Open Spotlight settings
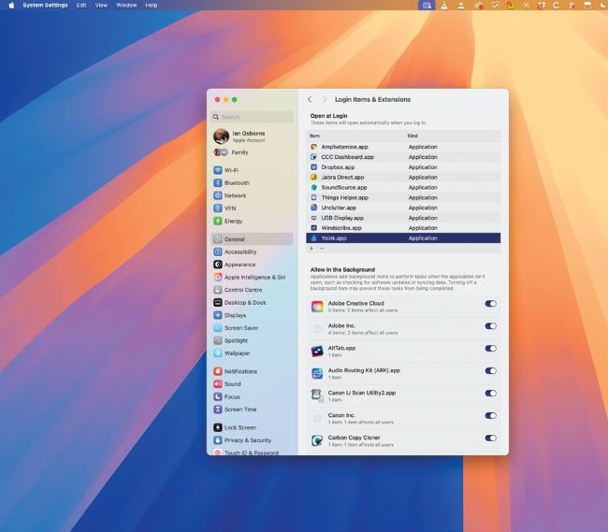 (252, 340)
